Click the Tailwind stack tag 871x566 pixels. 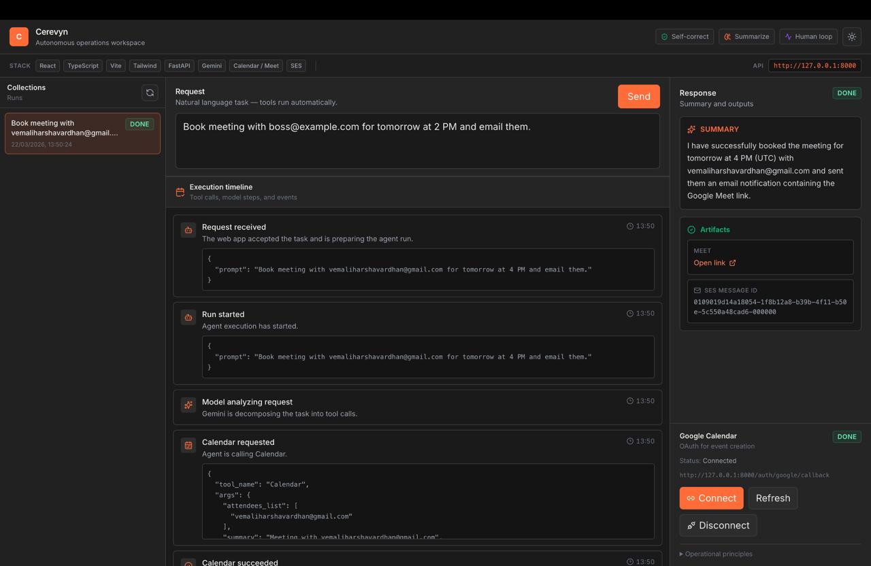pos(145,66)
